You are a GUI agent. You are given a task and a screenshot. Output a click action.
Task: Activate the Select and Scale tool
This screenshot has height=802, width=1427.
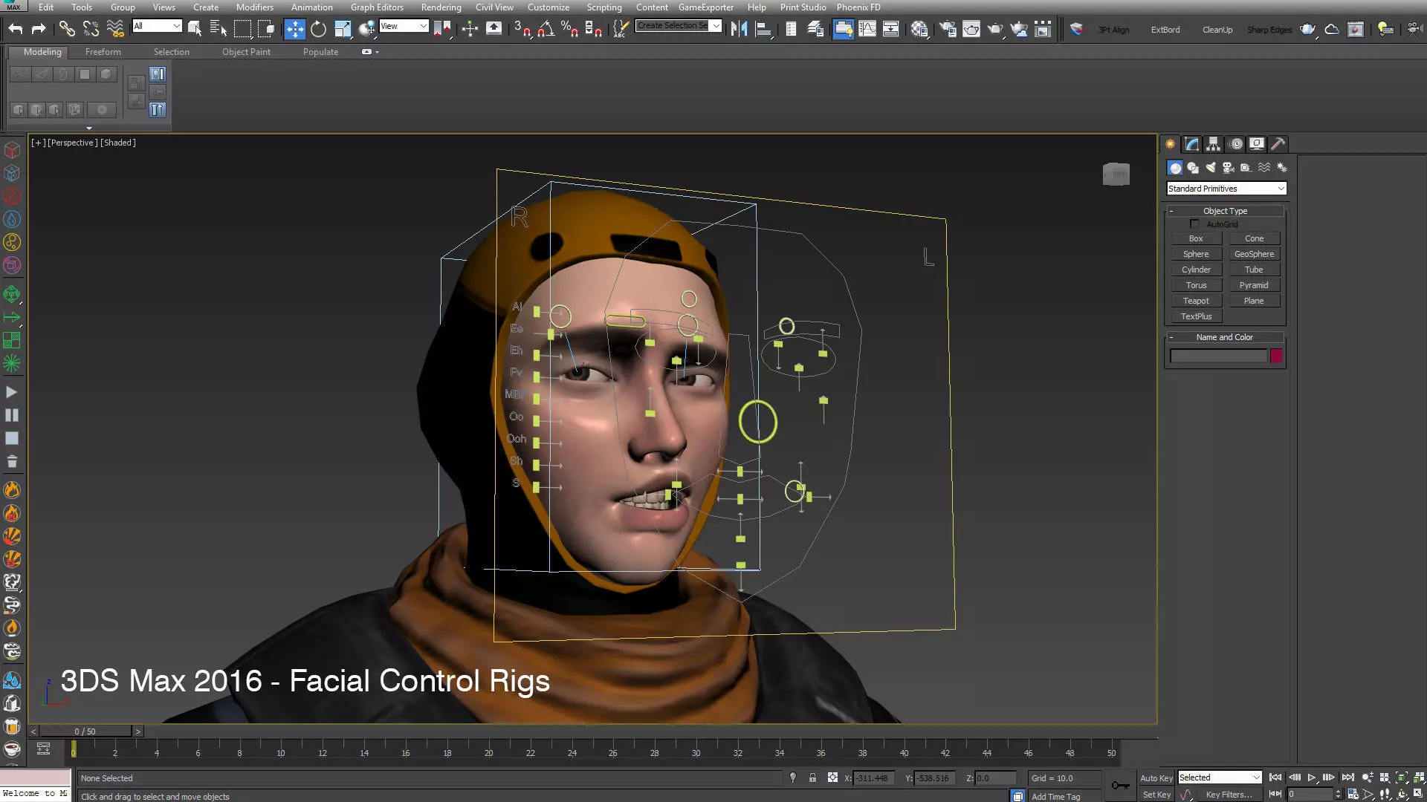343,29
